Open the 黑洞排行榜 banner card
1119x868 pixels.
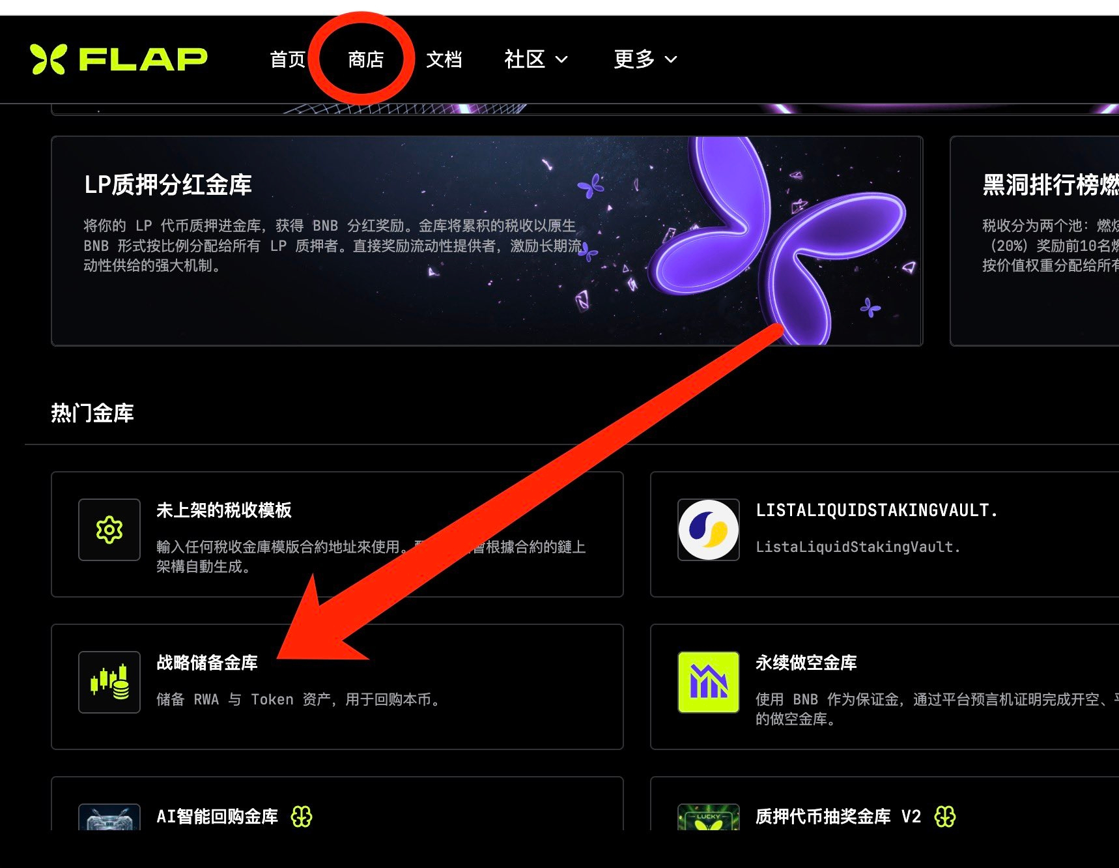pyautogui.click(x=1034, y=241)
